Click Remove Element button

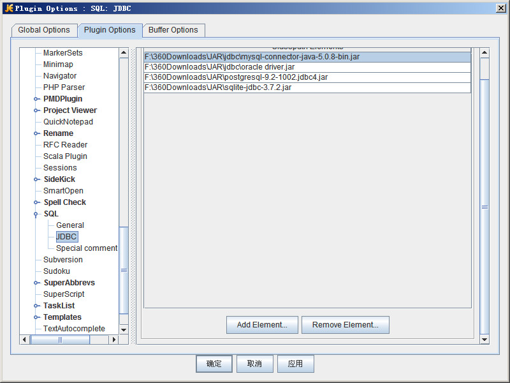pyautogui.click(x=345, y=325)
